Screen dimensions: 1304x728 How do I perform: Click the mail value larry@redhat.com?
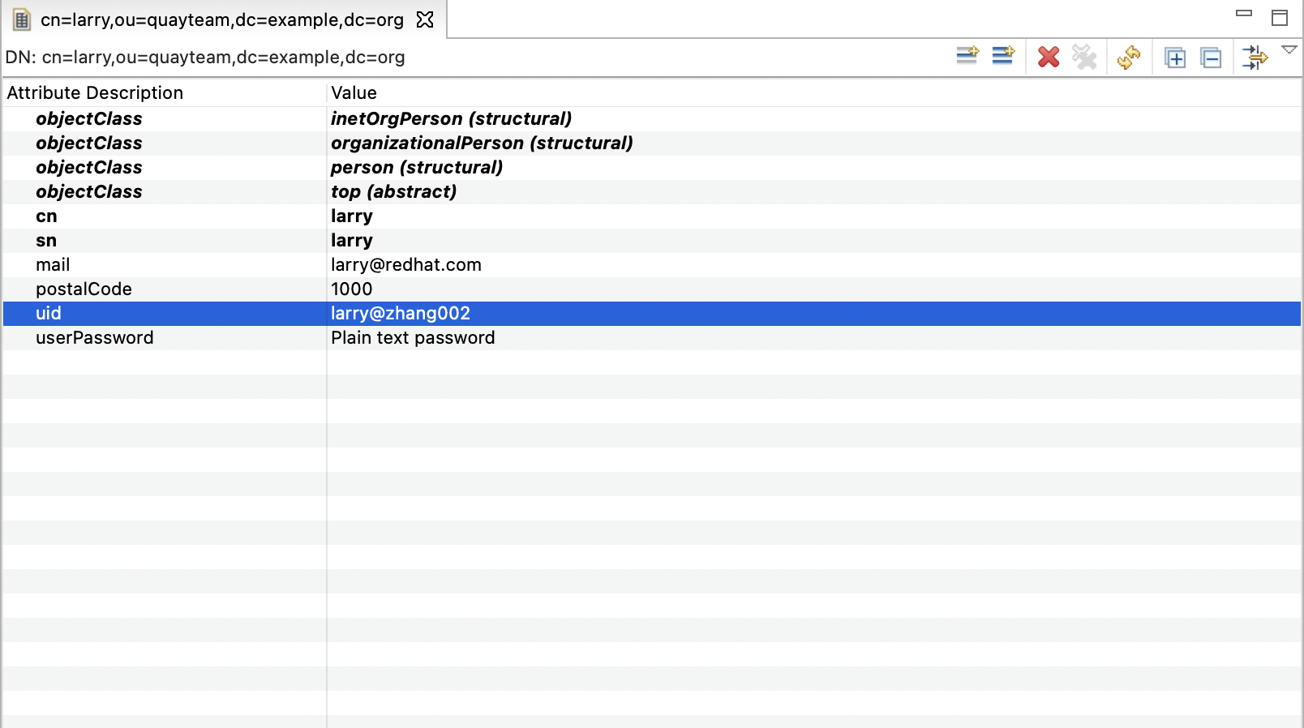pos(405,265)
